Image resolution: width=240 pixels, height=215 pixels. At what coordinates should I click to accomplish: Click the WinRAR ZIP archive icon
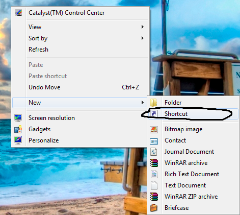point(154,197)
